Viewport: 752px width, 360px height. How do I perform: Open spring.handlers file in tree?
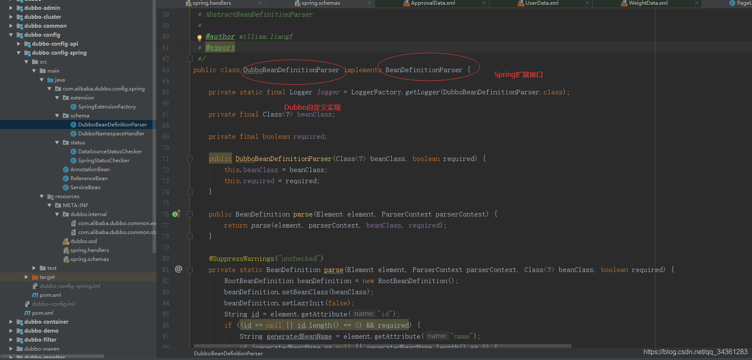click(90, 250)
